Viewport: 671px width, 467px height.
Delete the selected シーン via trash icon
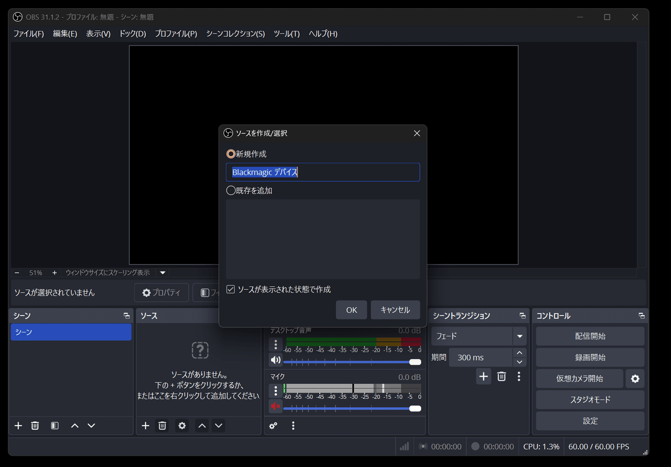[x=35, y=425]
